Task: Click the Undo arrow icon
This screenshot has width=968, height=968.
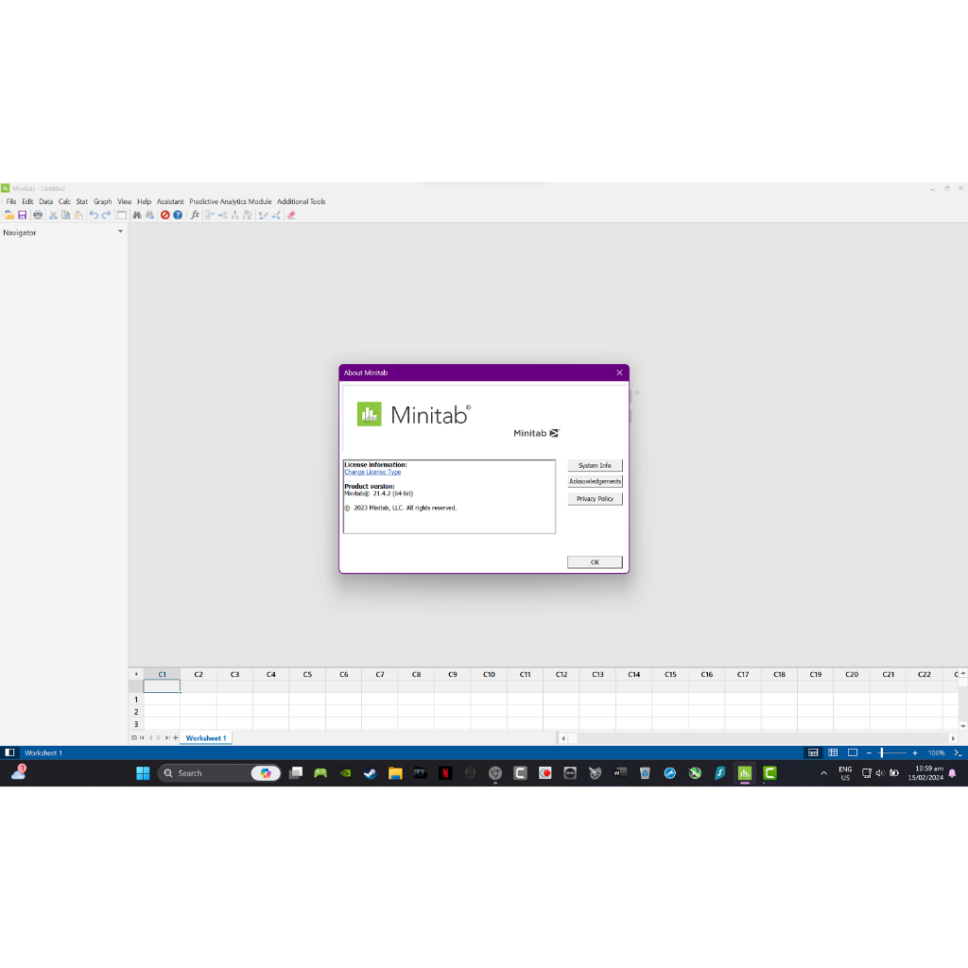Action: pyautogui.click(x=94, y=216)
